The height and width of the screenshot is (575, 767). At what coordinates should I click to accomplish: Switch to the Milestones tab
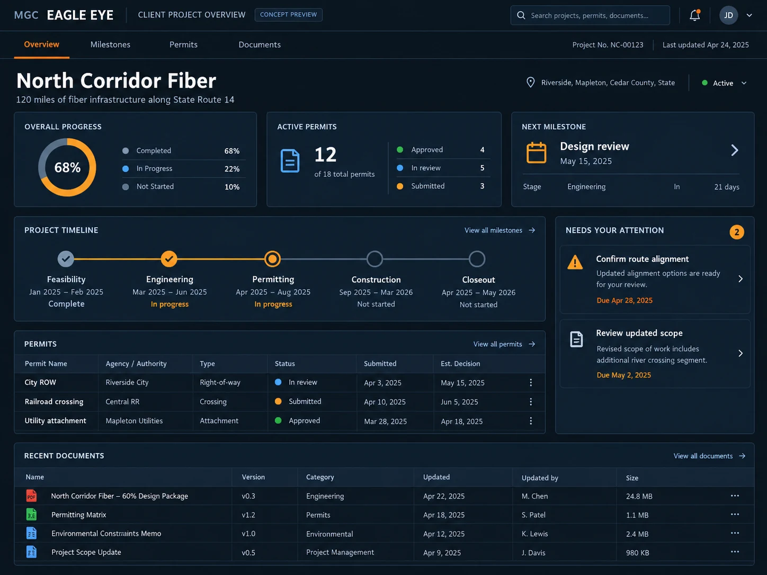click(x=110, y=44)
